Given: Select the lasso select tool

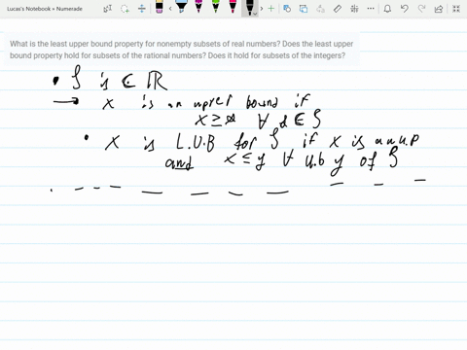Looking at the screenshot, I should tap(125, 9).
